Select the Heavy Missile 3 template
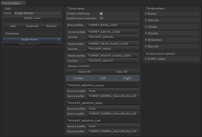The image size is (202, 137). [29, 44]
